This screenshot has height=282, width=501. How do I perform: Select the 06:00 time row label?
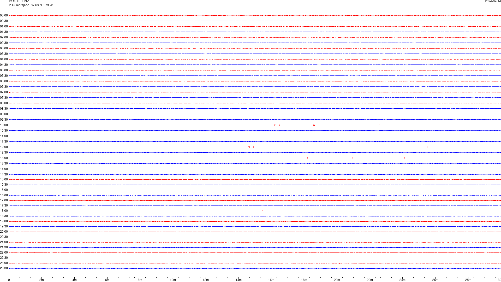(4, 81)
